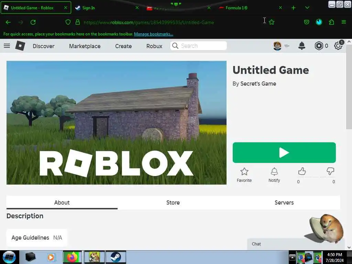Open the Firefox application menu
This screenshot has height=264, width=352.
coord(344,22)
